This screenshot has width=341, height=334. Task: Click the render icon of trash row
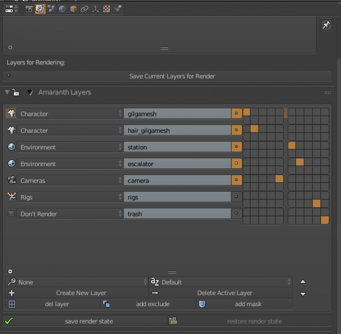[11, 214]
